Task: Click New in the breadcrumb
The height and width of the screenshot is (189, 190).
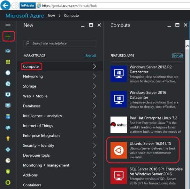Action: (x=51, y=16)
